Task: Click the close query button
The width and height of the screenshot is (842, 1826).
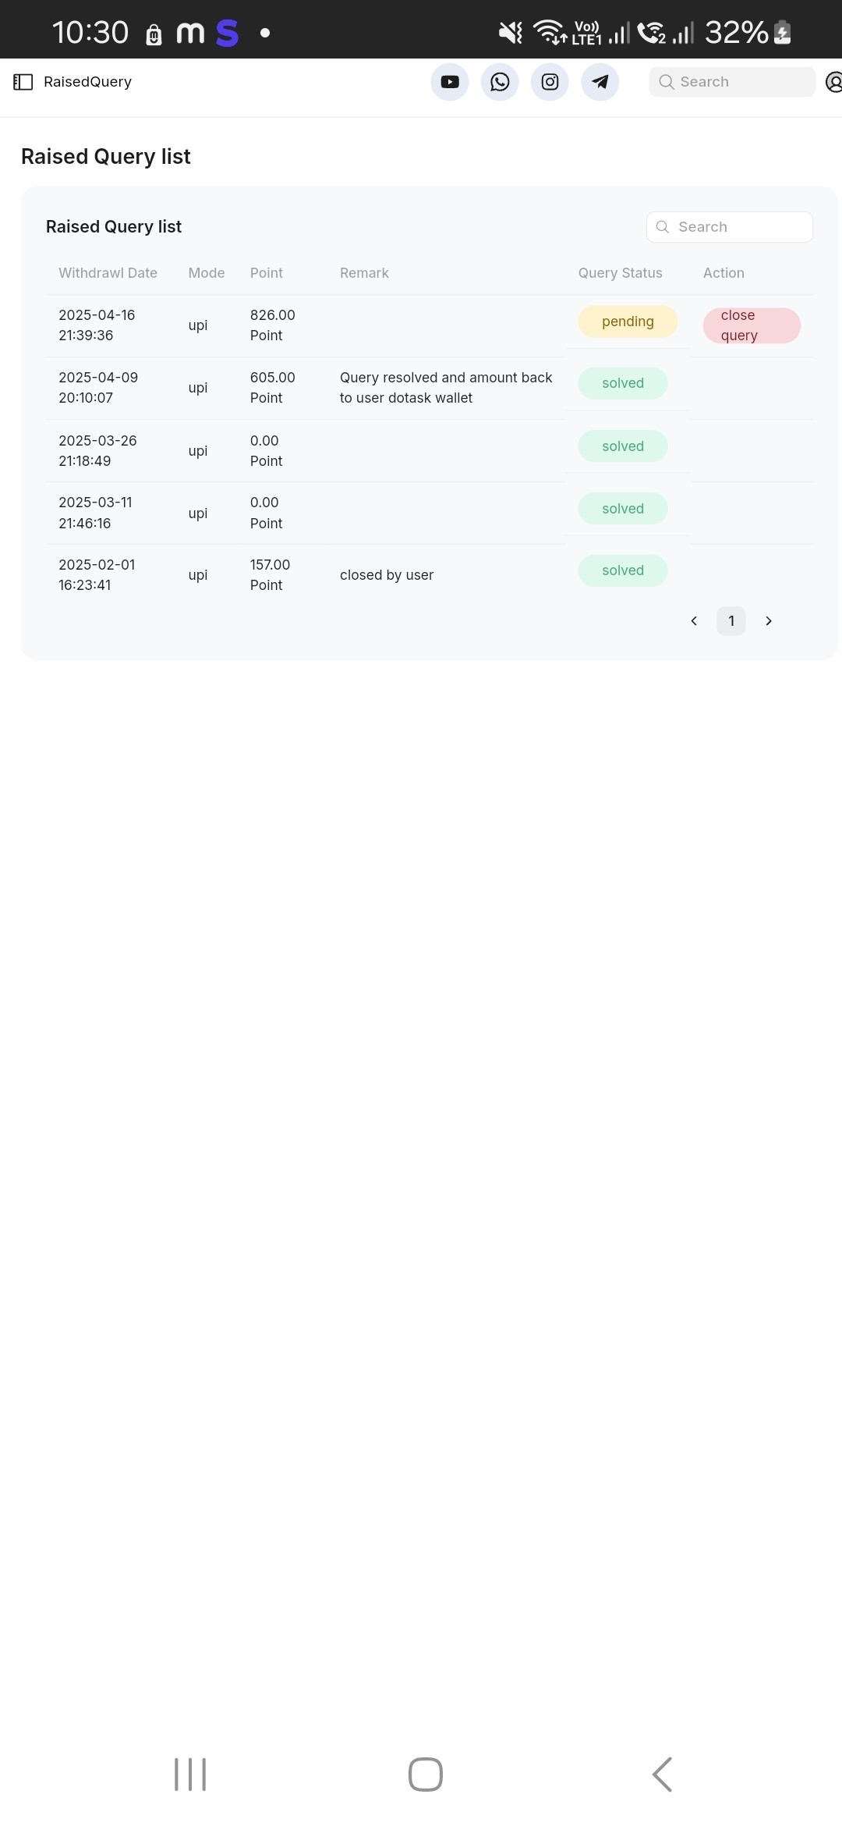Action: 752,325
